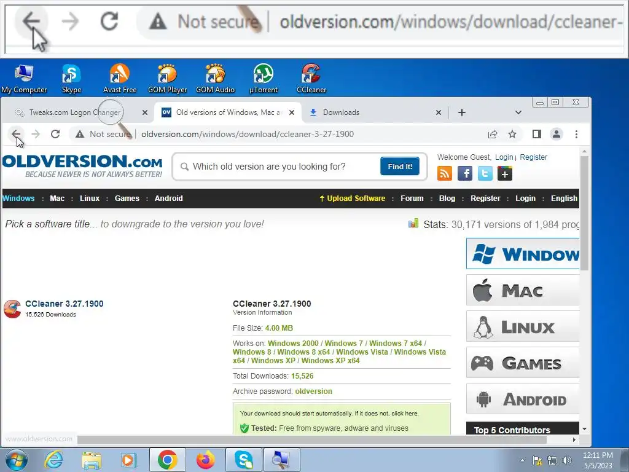Click the Android navigation menu item
The image size is (629, 472).
(168, 199)
